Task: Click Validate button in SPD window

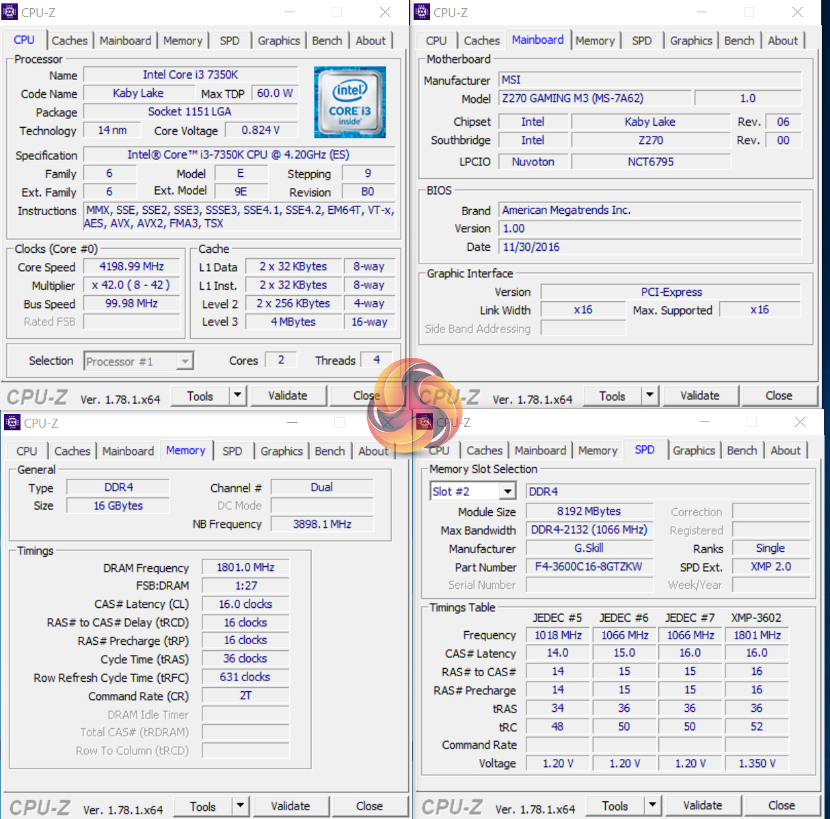Action: click(x=703, y=805)
